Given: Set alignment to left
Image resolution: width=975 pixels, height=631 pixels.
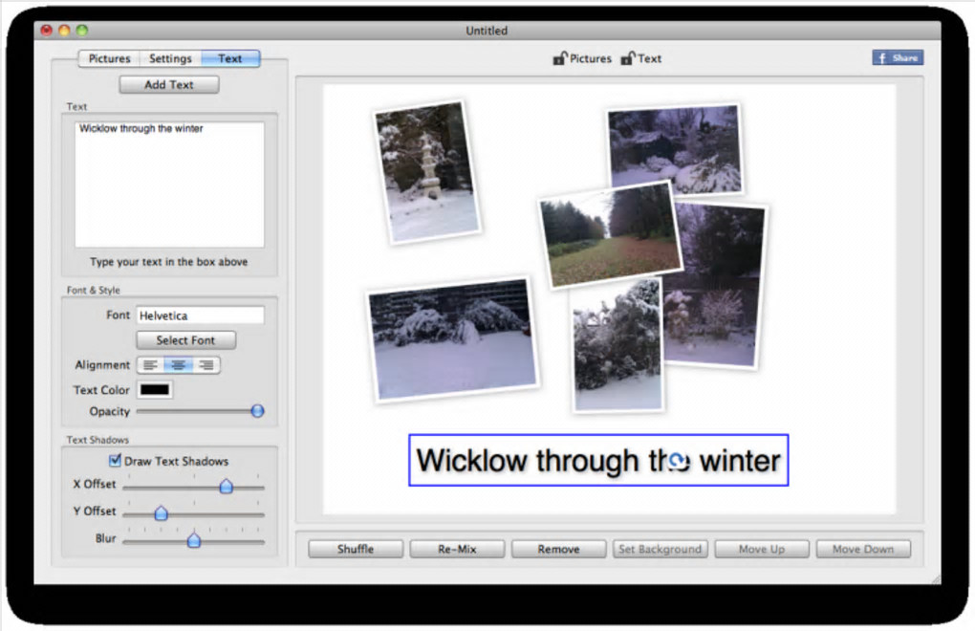Looking at the screenshot, I should [150, 365].
